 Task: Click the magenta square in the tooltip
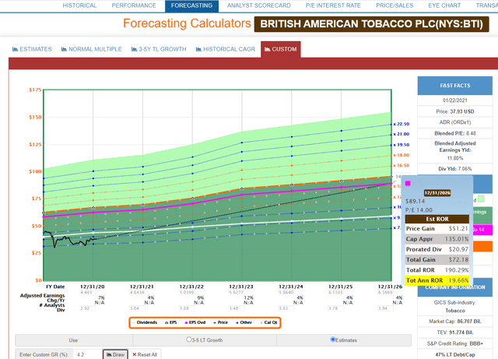[408, 184]
